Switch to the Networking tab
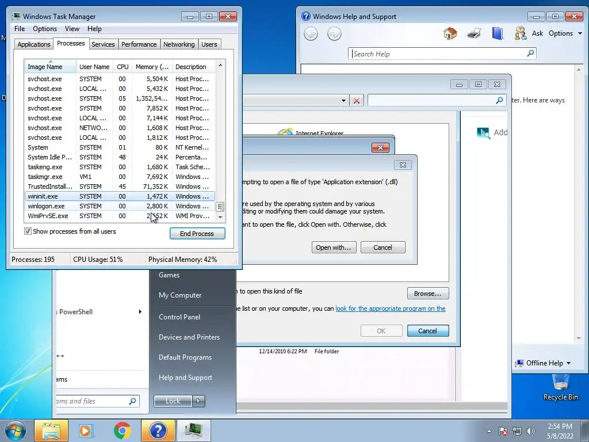This screenshot has height=442, width=589. (x=179, y=44)
